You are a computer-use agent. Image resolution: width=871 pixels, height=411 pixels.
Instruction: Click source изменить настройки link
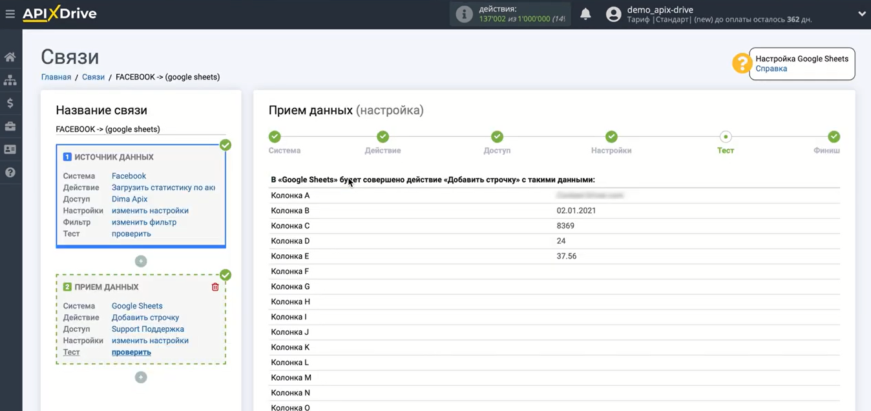tap(150, 210)
